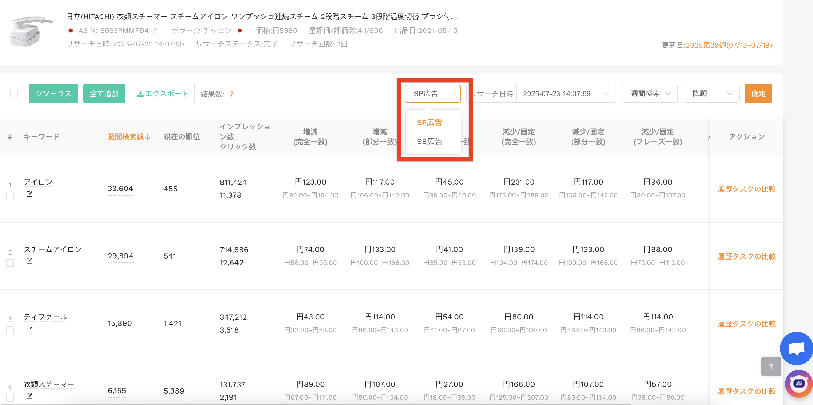813x405 pixels.
Task: Confirm filters with the orange 确定 button
Action: [758, 94]
